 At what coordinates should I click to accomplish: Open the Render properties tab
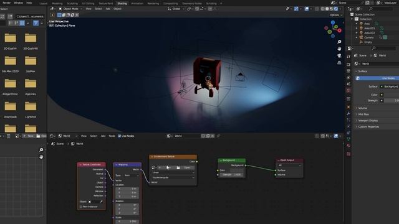coord(349,65)
